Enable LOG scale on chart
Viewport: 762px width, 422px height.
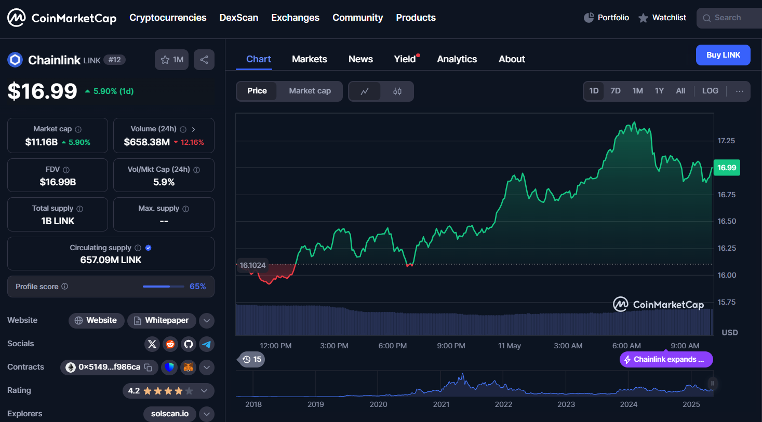click(710, 91)
